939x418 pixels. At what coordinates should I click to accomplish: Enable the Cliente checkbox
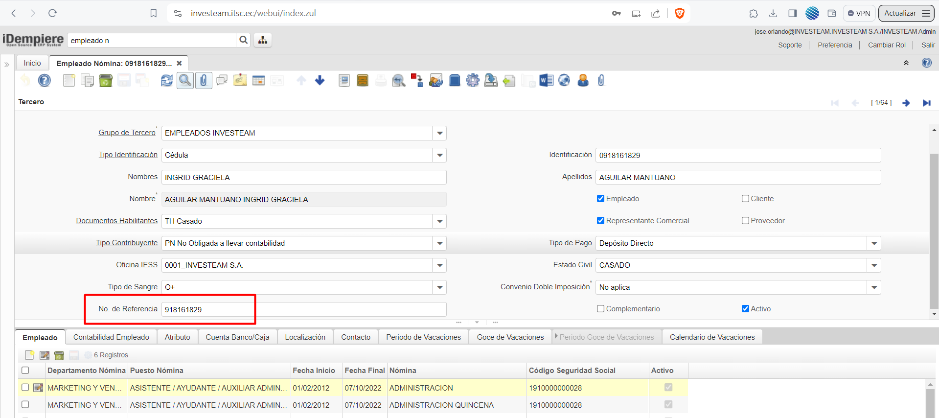(745, 199)
